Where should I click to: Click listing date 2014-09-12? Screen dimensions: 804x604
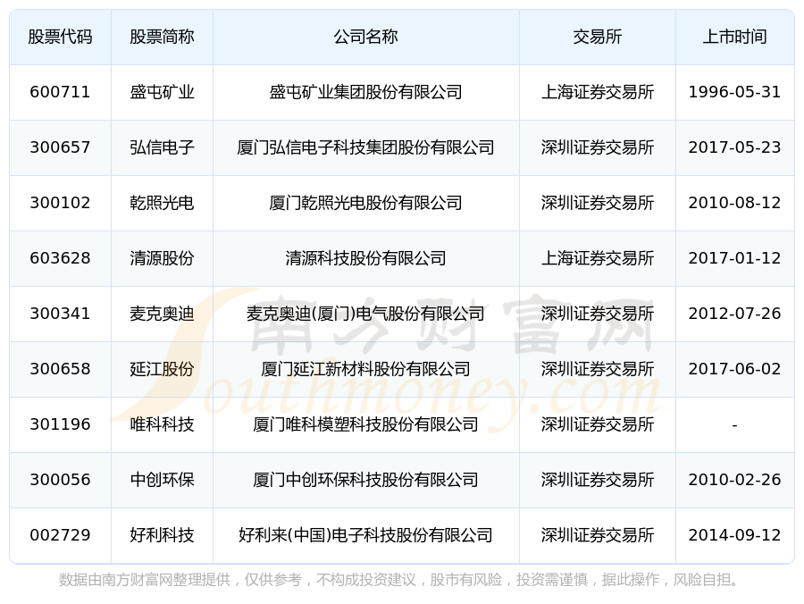[x=735, y=535]
